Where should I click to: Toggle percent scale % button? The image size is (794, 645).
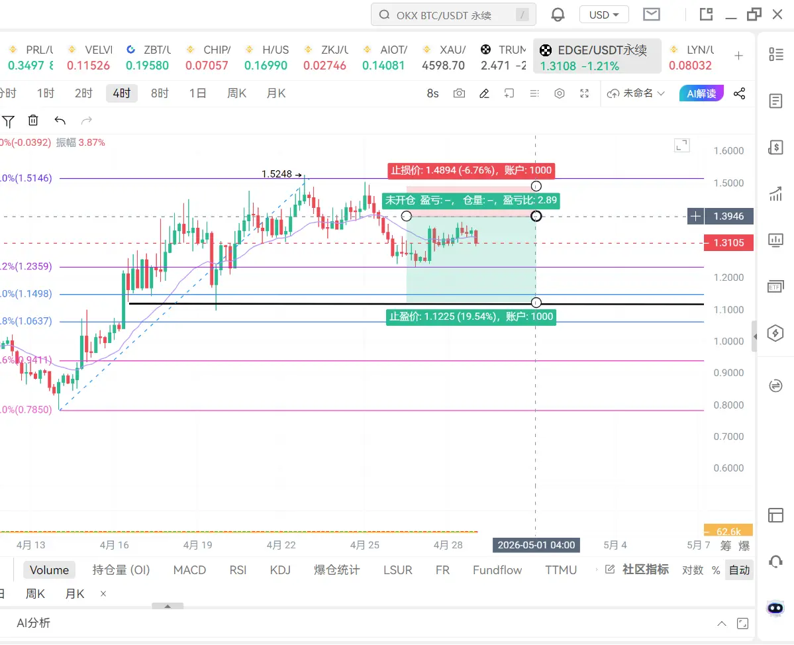pos(715,570)
